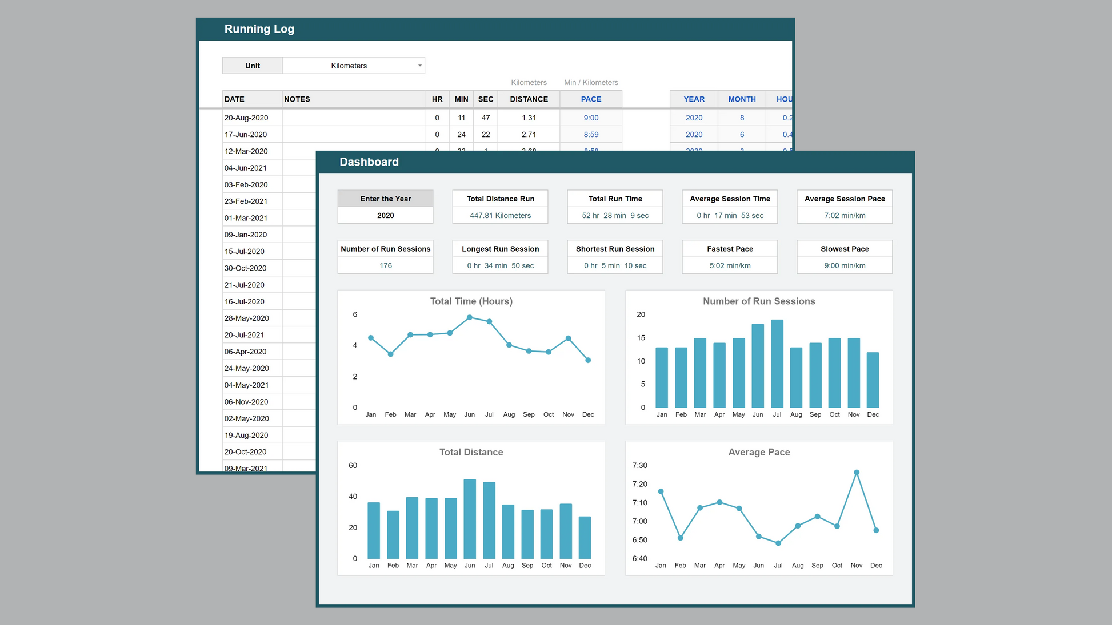Click the Kilometers unit selector cell
This screenshot has height=625, width=1112.
pyautogui.click(x=349, y=66)
